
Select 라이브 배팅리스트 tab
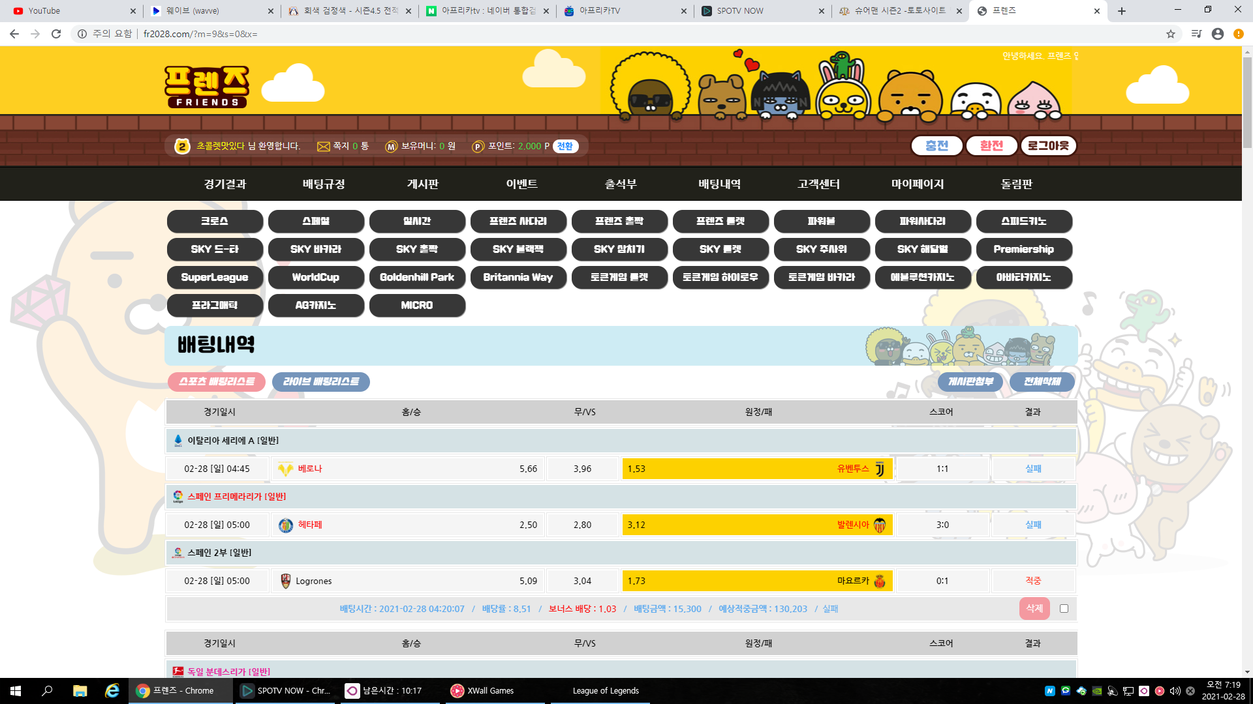click(320, 382)
